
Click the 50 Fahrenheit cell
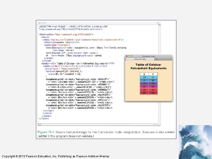point(153,84)
